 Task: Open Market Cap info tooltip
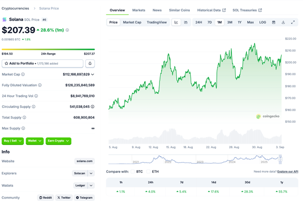click(x=23, y=74)
